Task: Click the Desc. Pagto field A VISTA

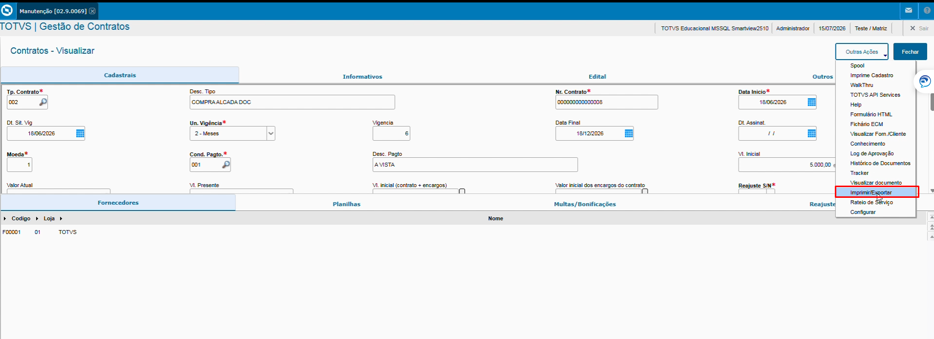Action: click(x=475, y=165)
